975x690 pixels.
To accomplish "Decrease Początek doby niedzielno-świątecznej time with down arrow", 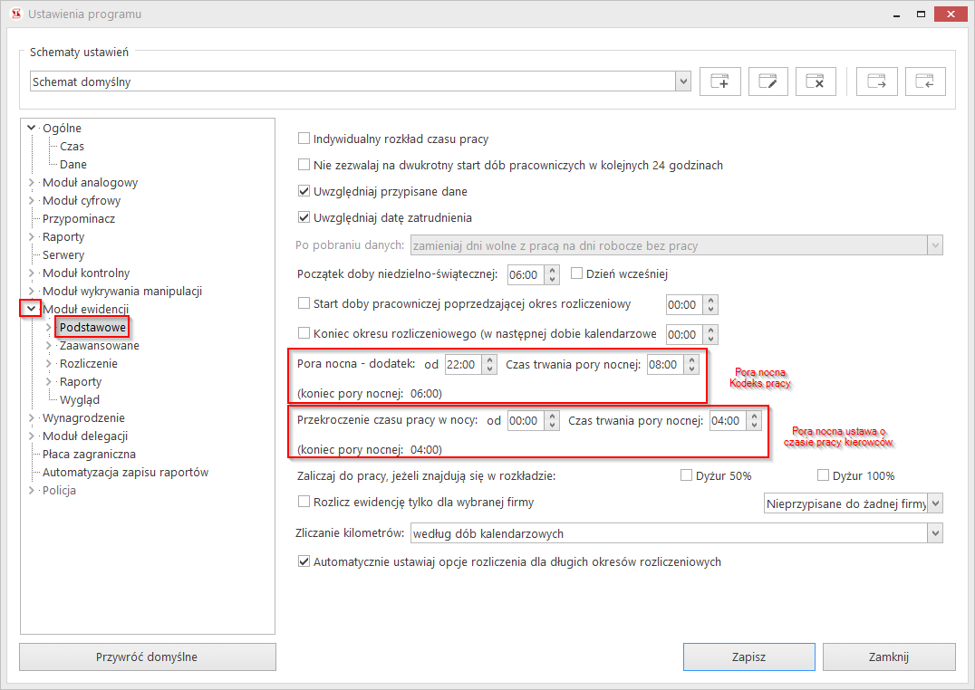I will coord(554,279).
